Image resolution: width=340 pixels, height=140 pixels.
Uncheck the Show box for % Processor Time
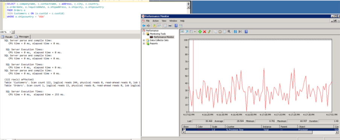coord(184,129)
